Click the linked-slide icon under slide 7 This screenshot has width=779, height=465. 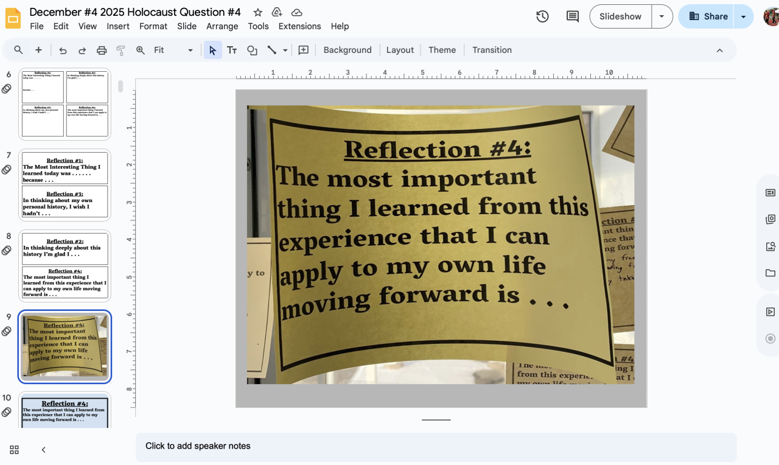click(7, 170)
